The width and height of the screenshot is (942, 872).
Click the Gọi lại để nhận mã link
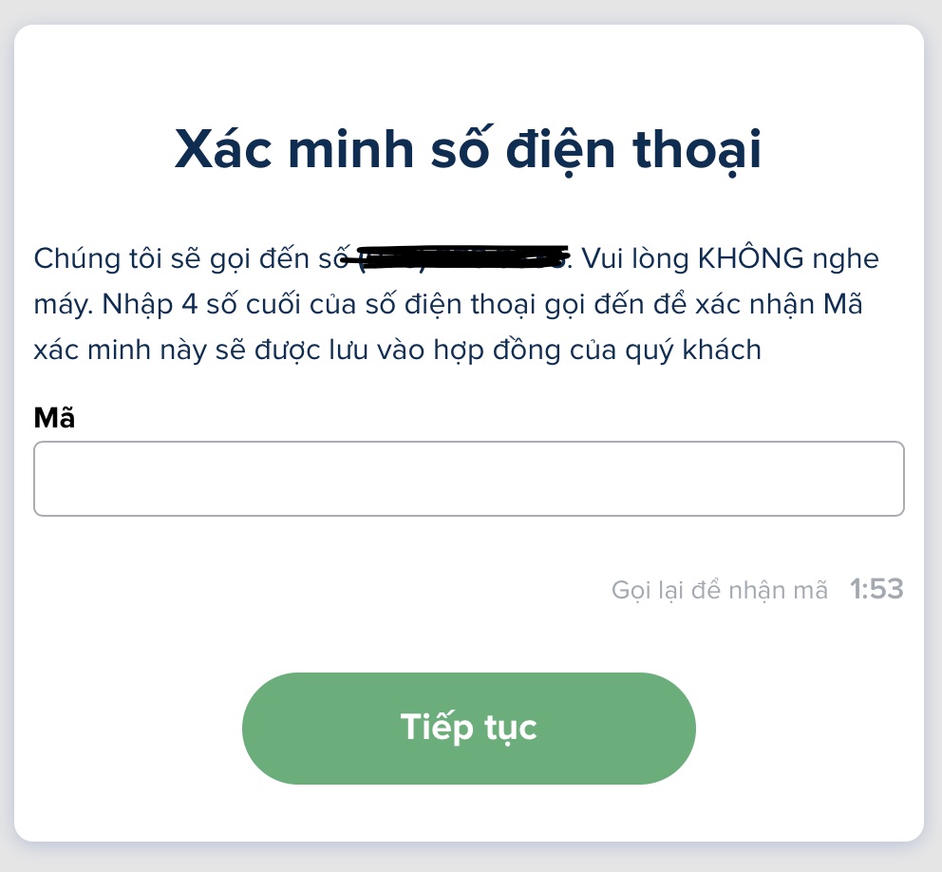(x=719, y=590)
